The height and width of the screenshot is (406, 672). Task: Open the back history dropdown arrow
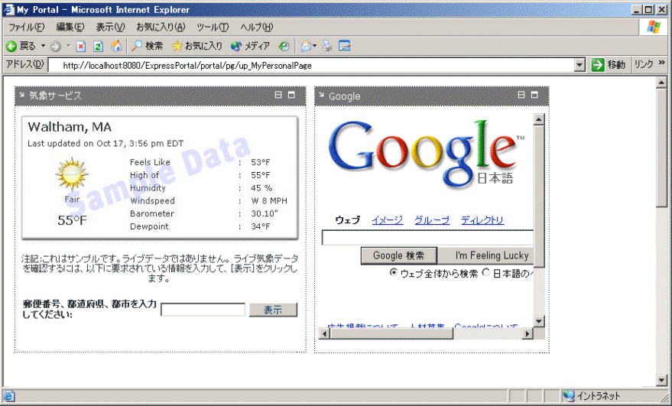tap(43, 46)
